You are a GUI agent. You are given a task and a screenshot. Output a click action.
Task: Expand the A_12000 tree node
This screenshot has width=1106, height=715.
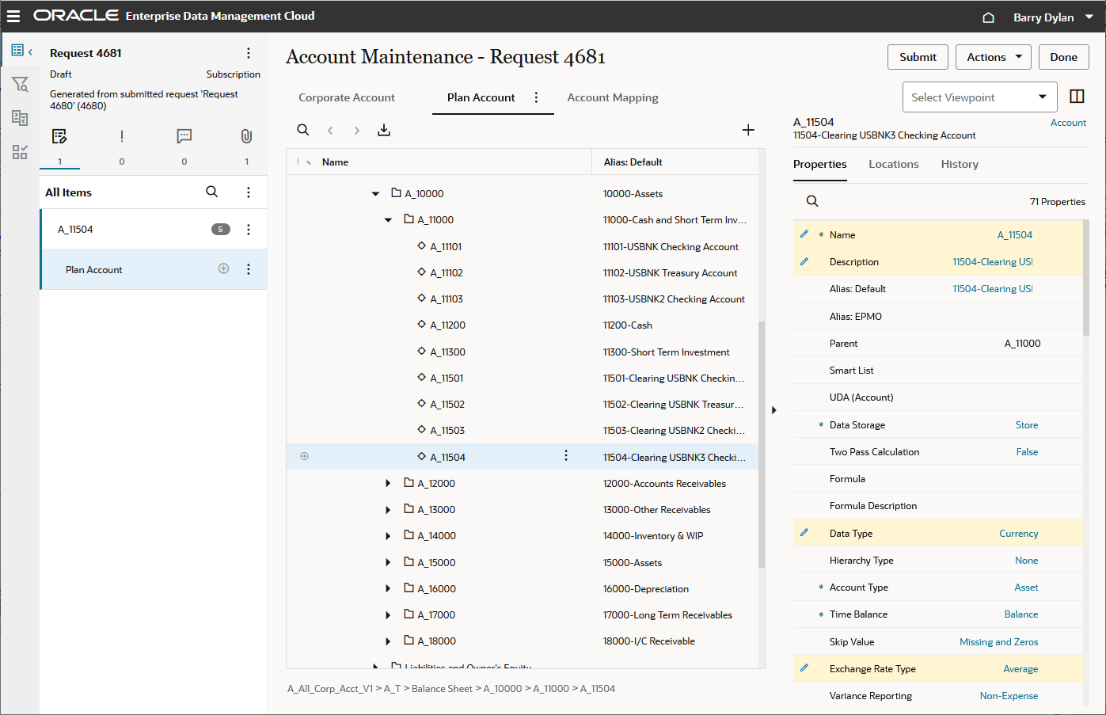coord(388,483)
